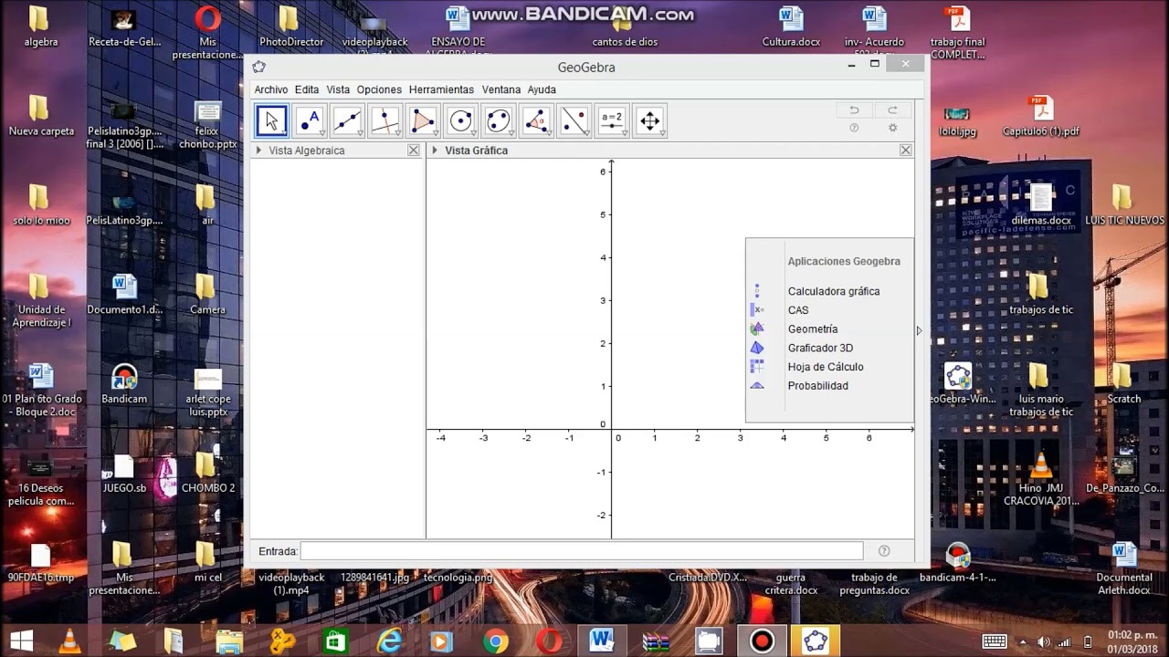The height and width of the screenshot is (657, 1169).
Task: Open dropdown arrow on Circle tool
Action: pyautogui.click(x=474, y=134)
